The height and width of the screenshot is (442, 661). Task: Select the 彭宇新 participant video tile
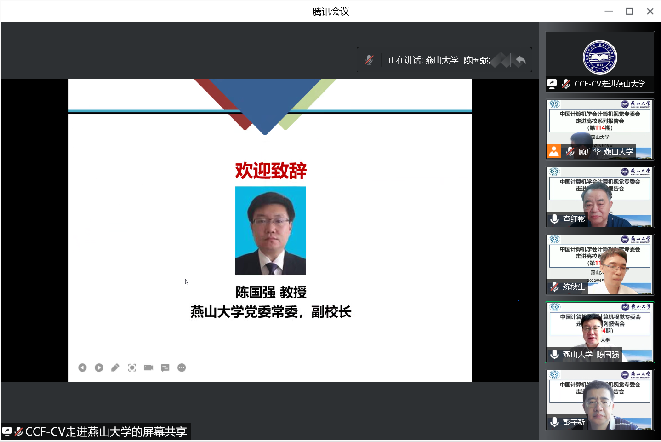point(600,400)
